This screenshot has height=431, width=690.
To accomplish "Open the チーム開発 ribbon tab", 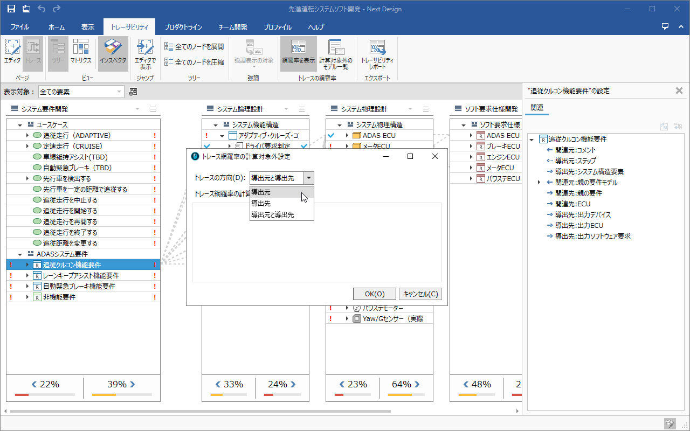I will 233,27.
